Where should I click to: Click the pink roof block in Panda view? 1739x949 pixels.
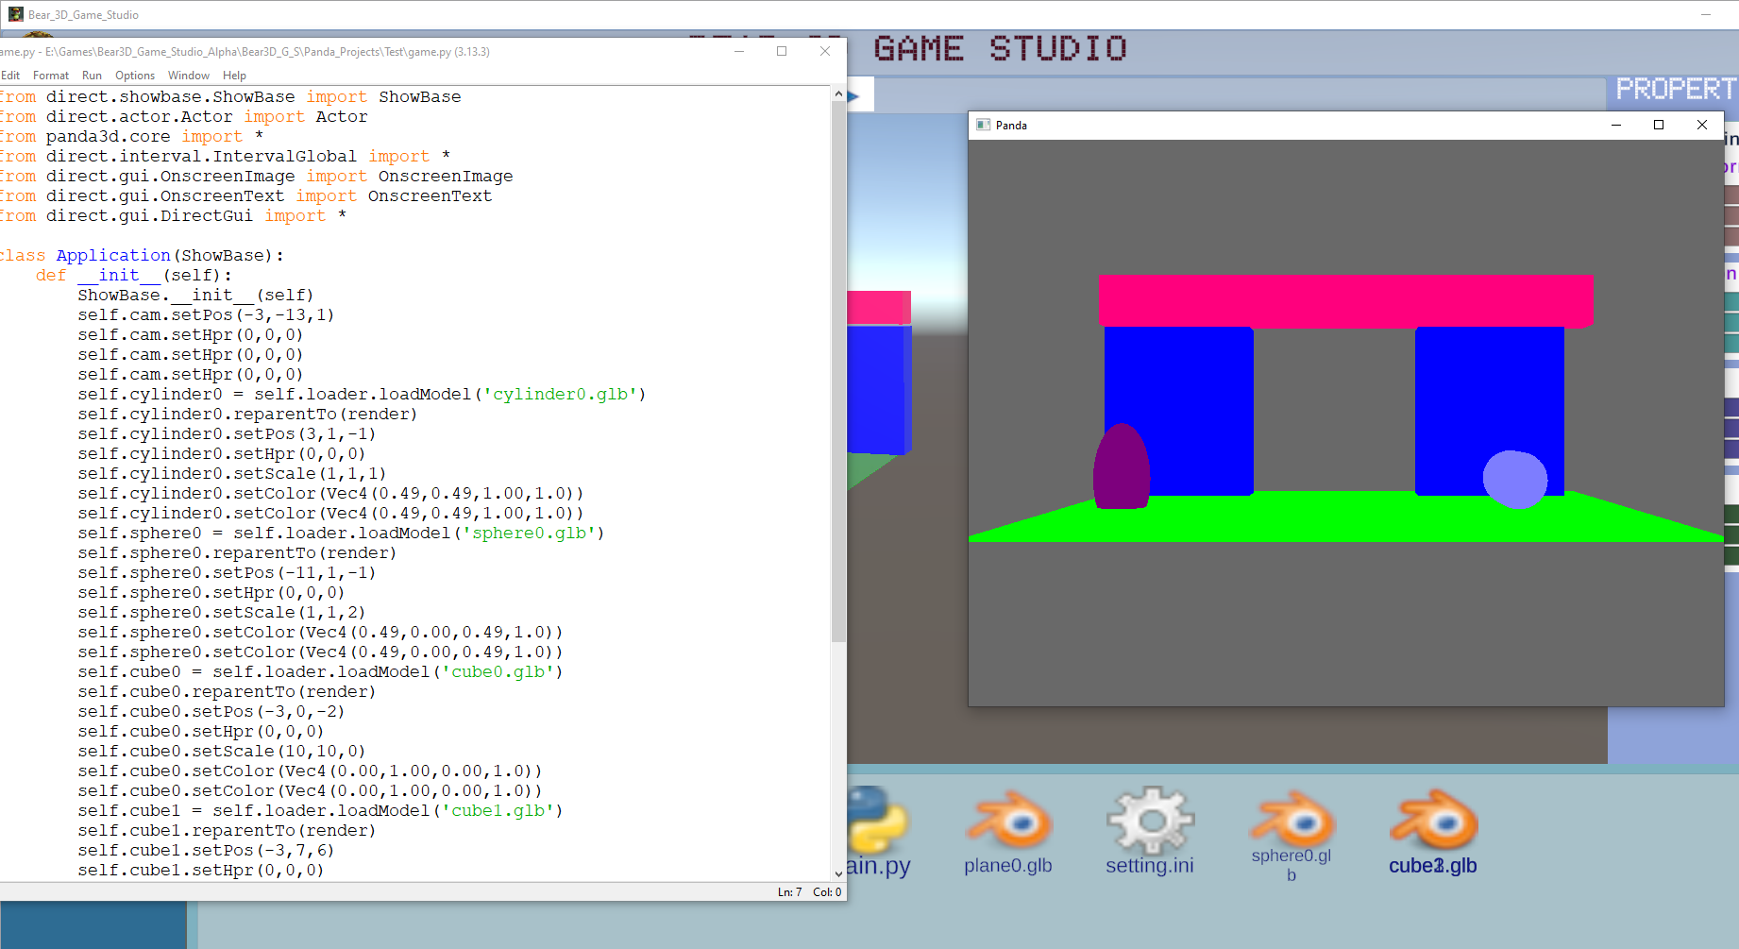tap(1345, 301)
